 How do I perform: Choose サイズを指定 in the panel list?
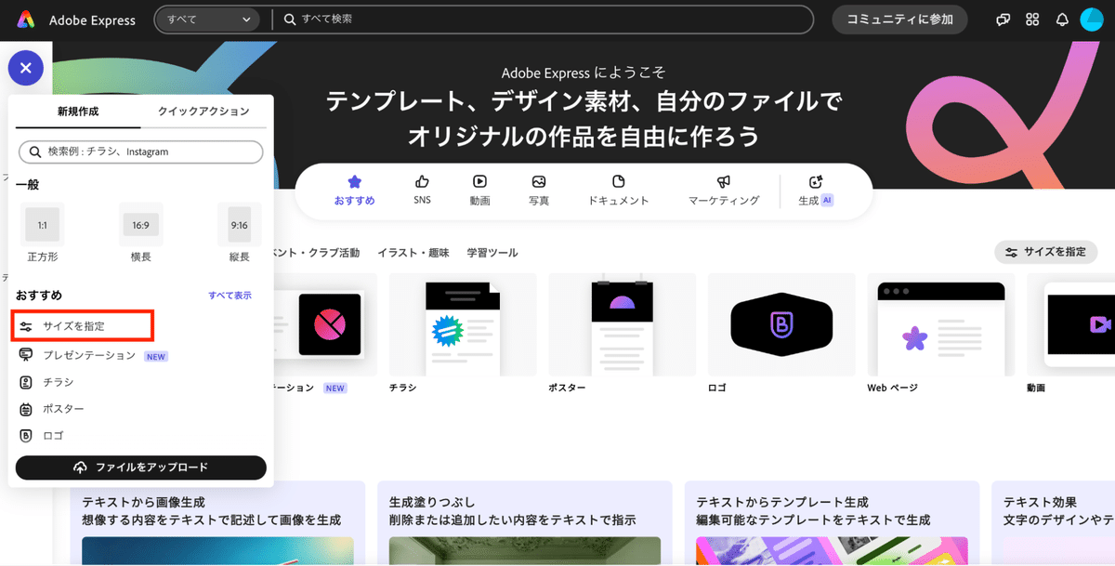click(x=82, y=326)
